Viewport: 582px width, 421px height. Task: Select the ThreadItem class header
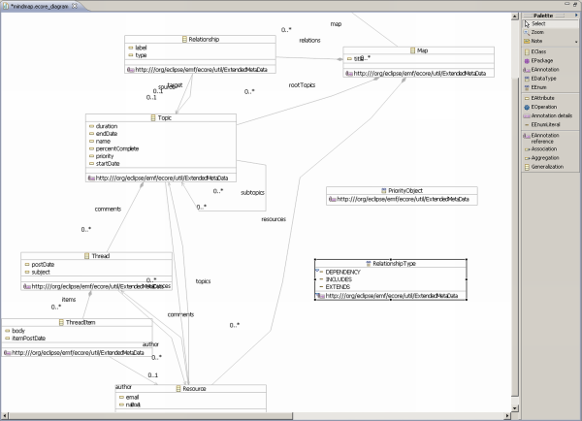[x=77, y=322]
